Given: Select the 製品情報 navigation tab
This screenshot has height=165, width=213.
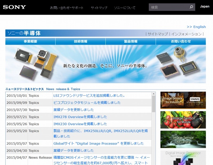Looking at the screenshot, I should point(131,41).
